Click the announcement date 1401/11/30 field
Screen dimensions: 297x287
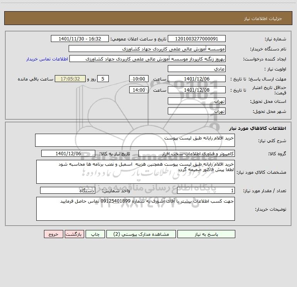click(80, 39)
